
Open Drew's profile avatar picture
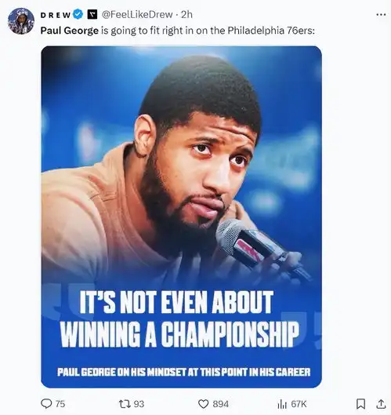pyautogui.click(x=21, y=21)
